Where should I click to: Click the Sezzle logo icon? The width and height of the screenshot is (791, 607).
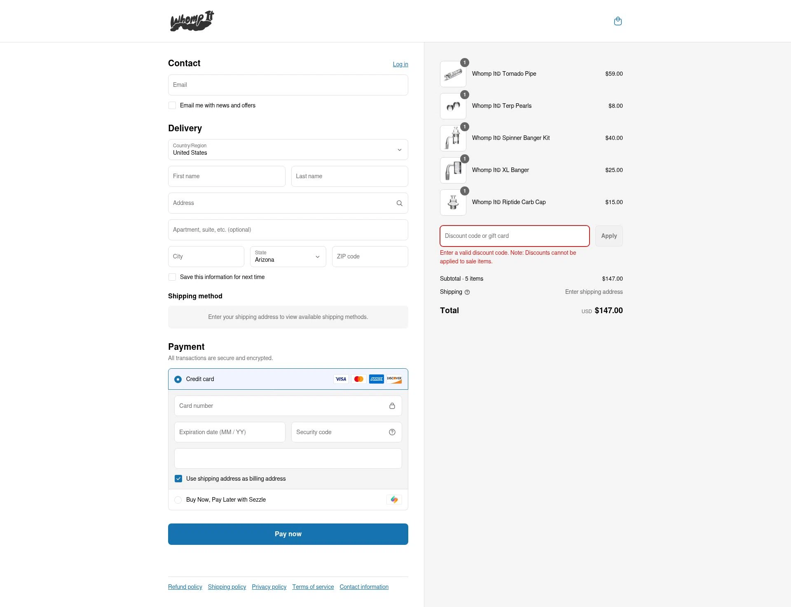394,500
